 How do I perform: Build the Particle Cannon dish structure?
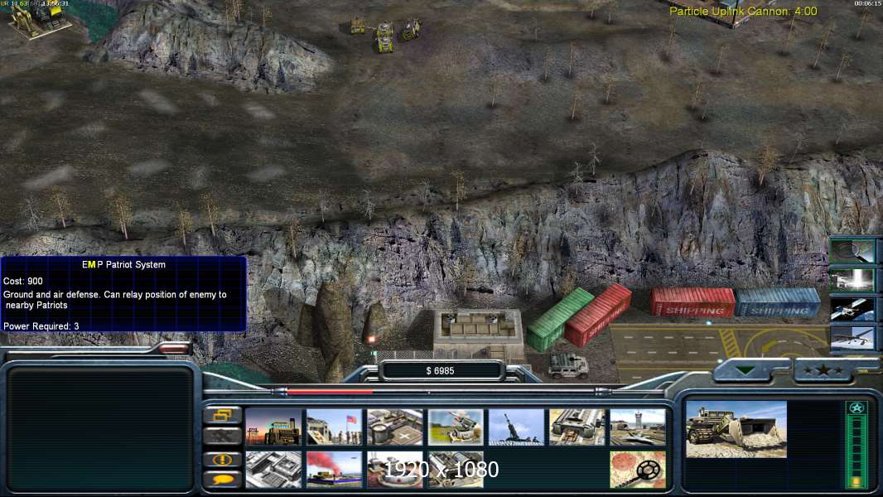click(395, 470)
